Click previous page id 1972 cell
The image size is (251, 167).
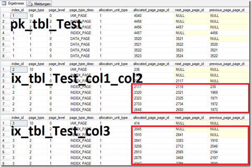coord(229,104)
